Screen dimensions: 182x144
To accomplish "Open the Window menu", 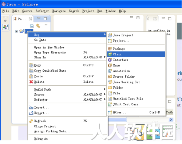I will [111, 11].
